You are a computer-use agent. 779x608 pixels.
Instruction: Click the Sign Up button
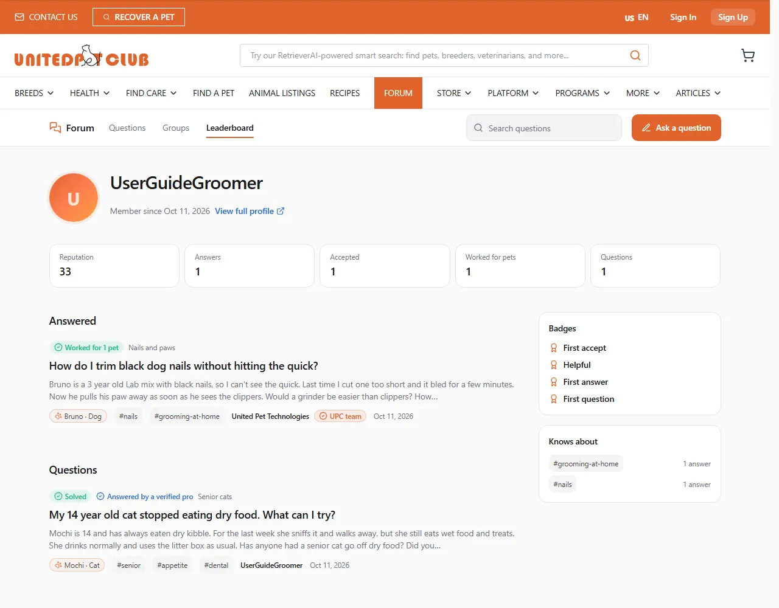point(733,17)
